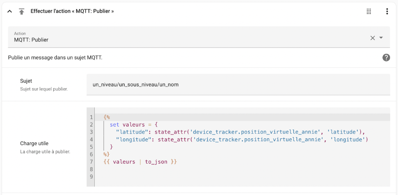Click the Charge utile field label
Image resolution: width=398 pixels, height=195 pixels.
pos(34,144)
